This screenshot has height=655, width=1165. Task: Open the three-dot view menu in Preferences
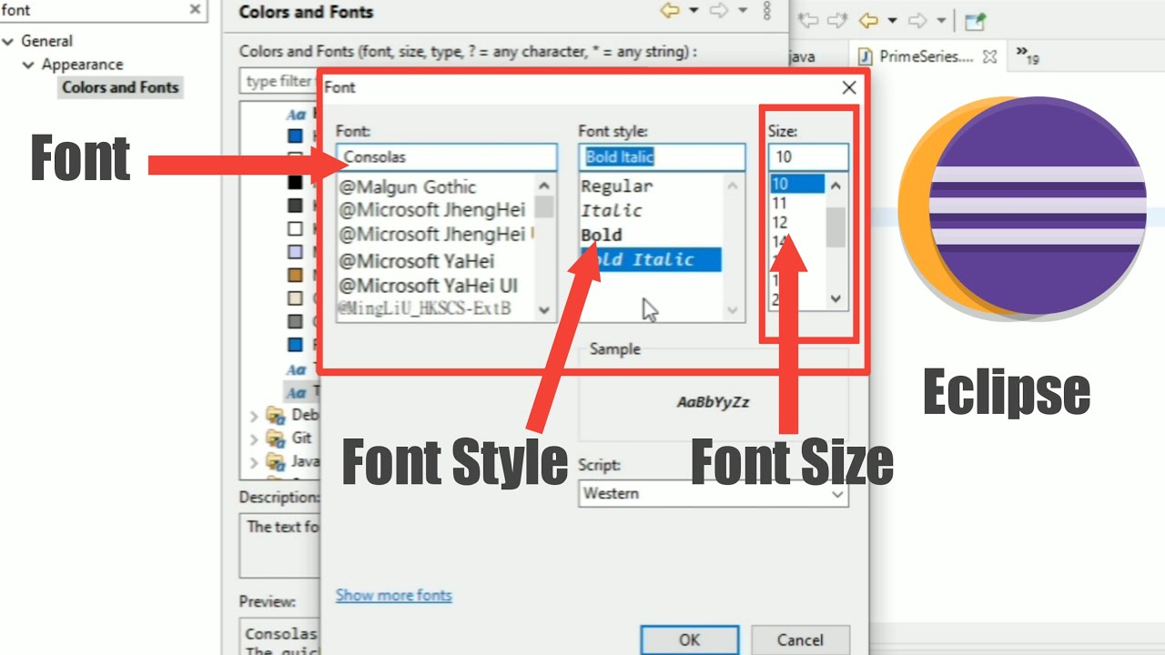(x=766, y=11)
